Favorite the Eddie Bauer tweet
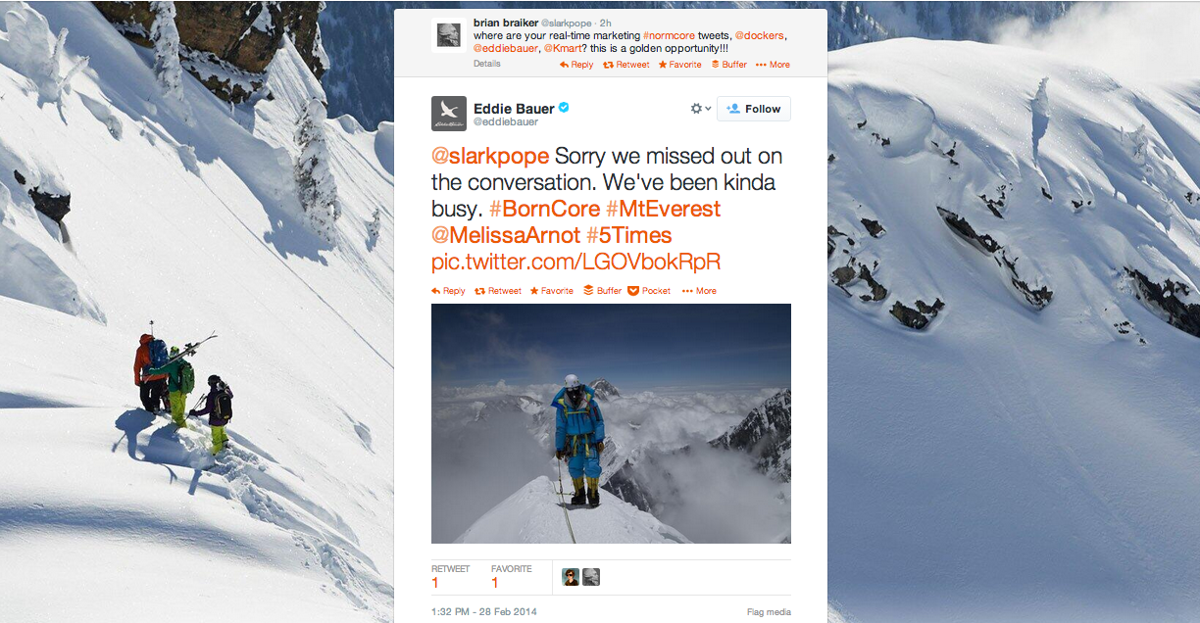The image size is (1200, 623). [552, 291]
